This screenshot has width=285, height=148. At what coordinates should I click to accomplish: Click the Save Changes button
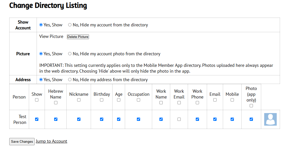[22, 141]
